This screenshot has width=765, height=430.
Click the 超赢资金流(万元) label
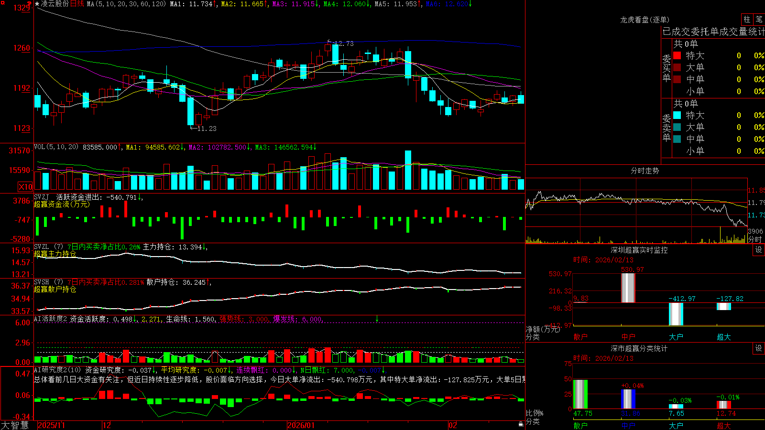(62, 204)
